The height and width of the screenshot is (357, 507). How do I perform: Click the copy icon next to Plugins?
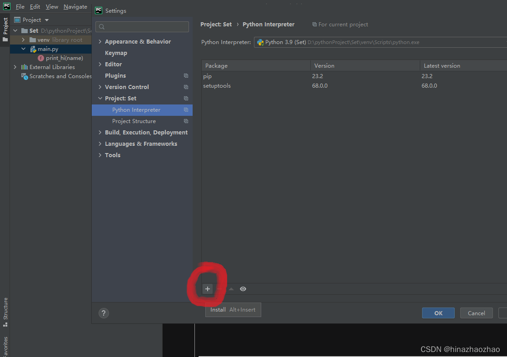pyautogui.click(x=186, y=76)
